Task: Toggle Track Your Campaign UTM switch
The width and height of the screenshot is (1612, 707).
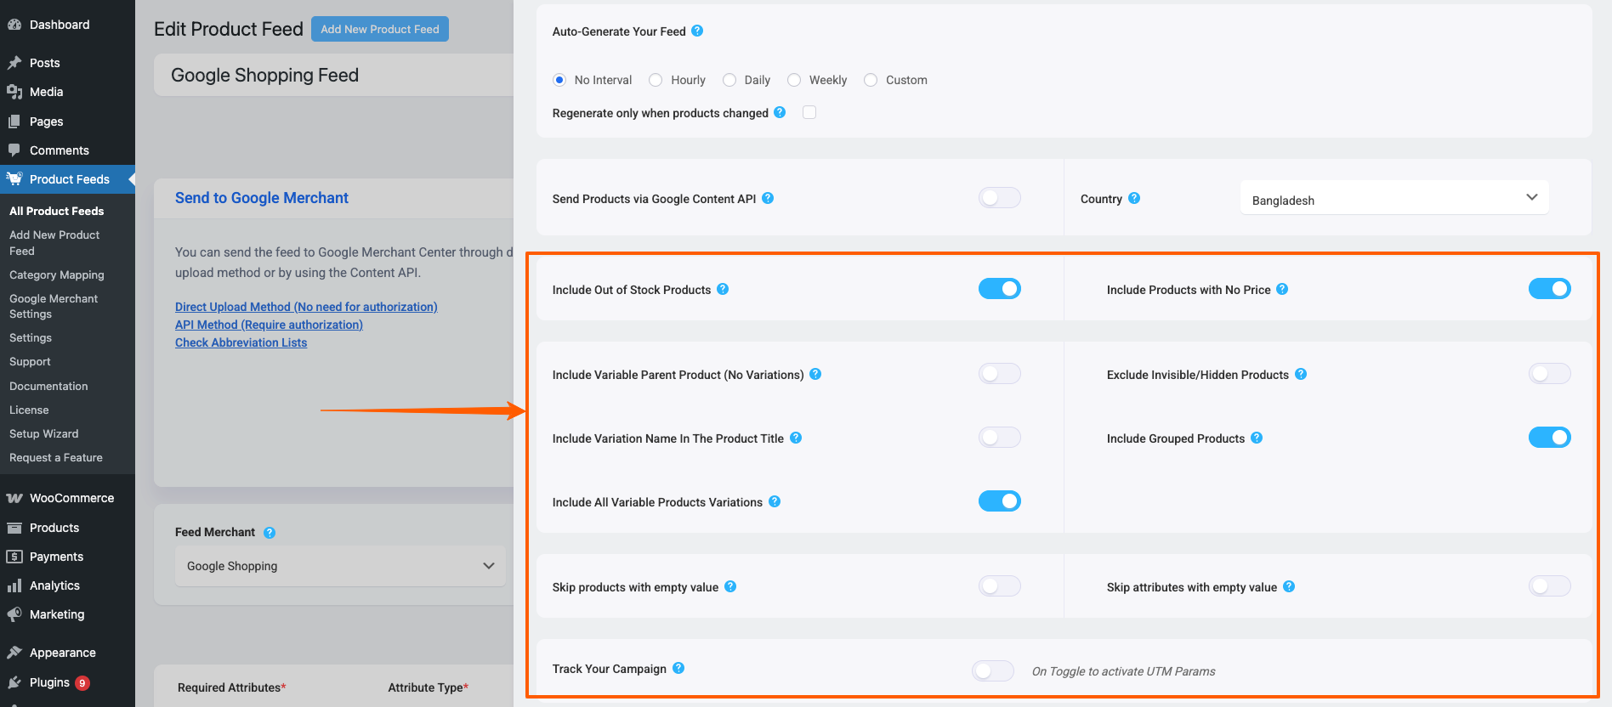Action: point(993,671)
